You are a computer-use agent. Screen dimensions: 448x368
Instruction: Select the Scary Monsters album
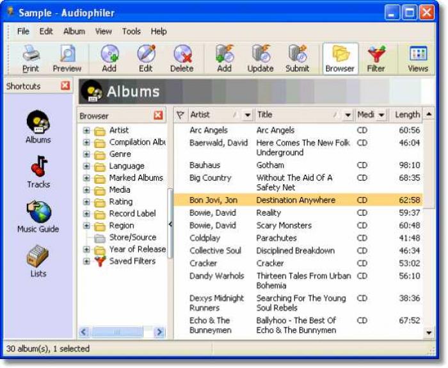coord(298,225)
